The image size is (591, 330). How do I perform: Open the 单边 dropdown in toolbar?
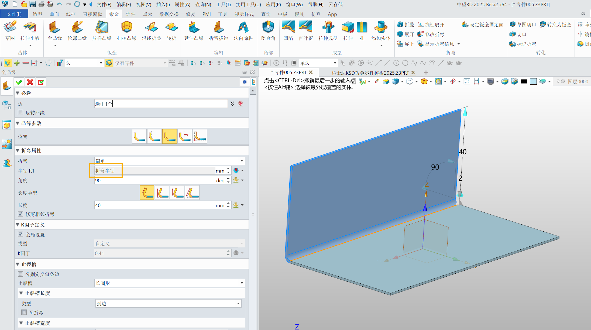coord(318,63)
